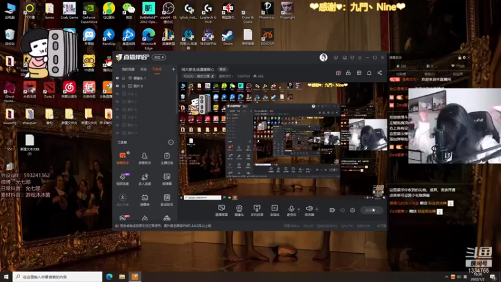Screen dimensions: 501x282
Task: Show the hidden 图片 7 layer
Action: coord(117,102)
